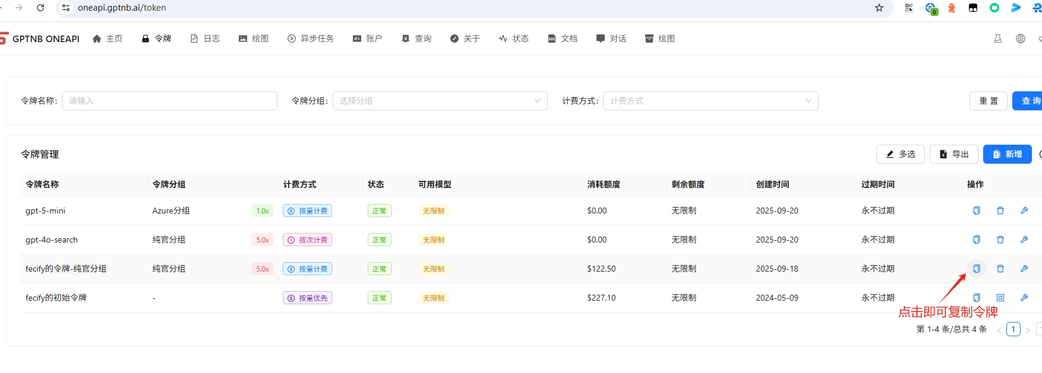
Task: Delete the fecify的令牌-纯官分组 token
Action: (x=1000, y=269)
